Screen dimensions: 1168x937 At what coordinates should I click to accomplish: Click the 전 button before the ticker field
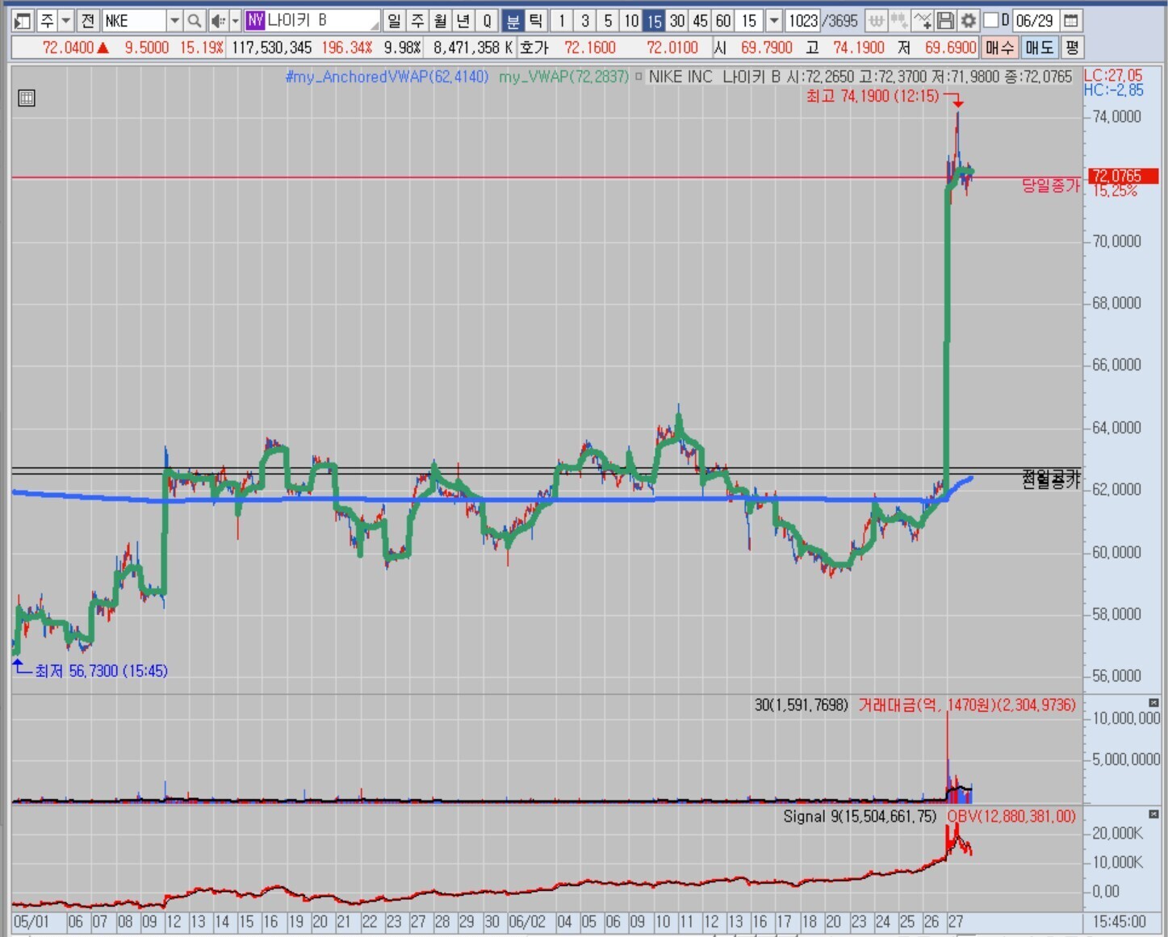point(89,20)
